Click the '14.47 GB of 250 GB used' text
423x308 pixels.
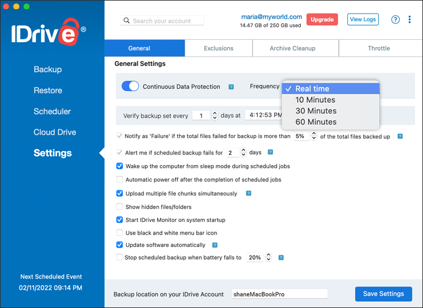(x=270, y=25)
